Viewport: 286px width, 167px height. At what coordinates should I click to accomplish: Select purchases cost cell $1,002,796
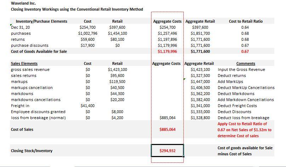click(x=88, y=33)
